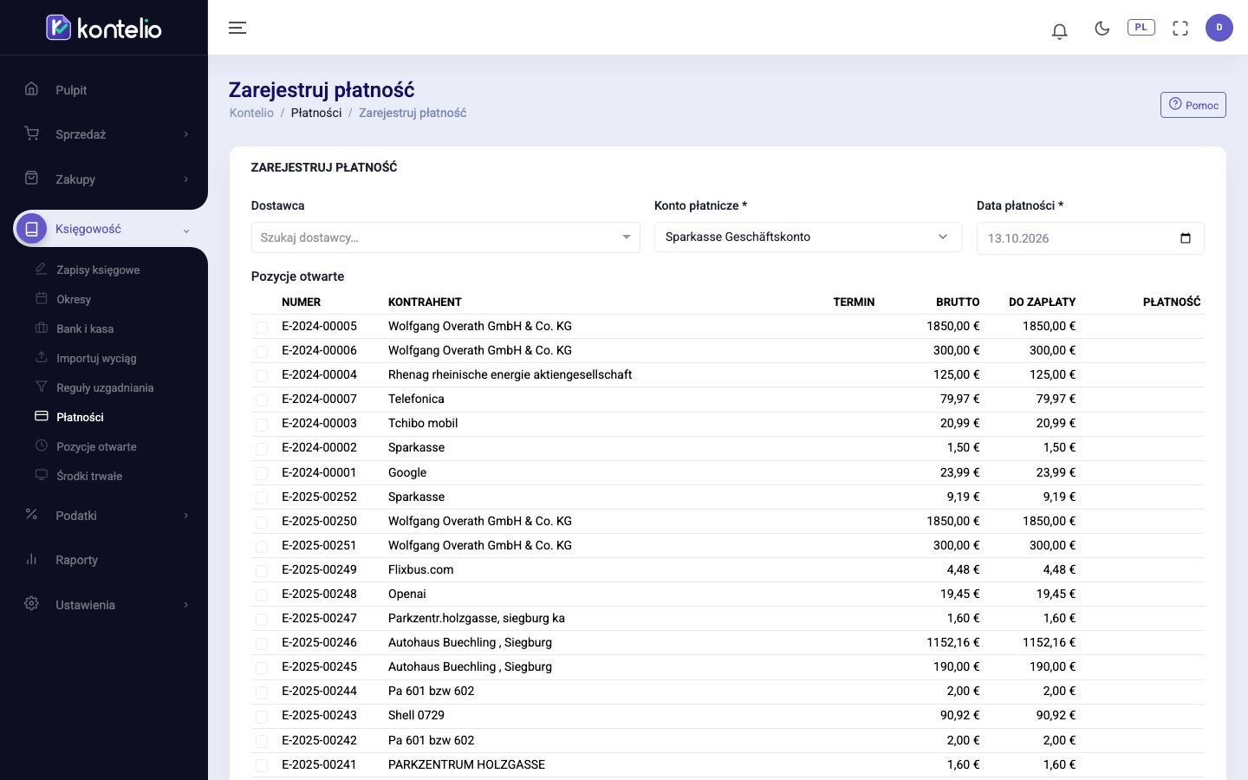Viewport: 1248px width, 780px height.
Task: Click the Pomoc help button
Action: pyautogui.click(x=1193, y=105)
